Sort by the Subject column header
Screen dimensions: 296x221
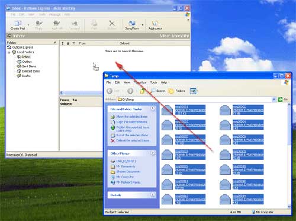pyautogui.click(x=125, y=43)
